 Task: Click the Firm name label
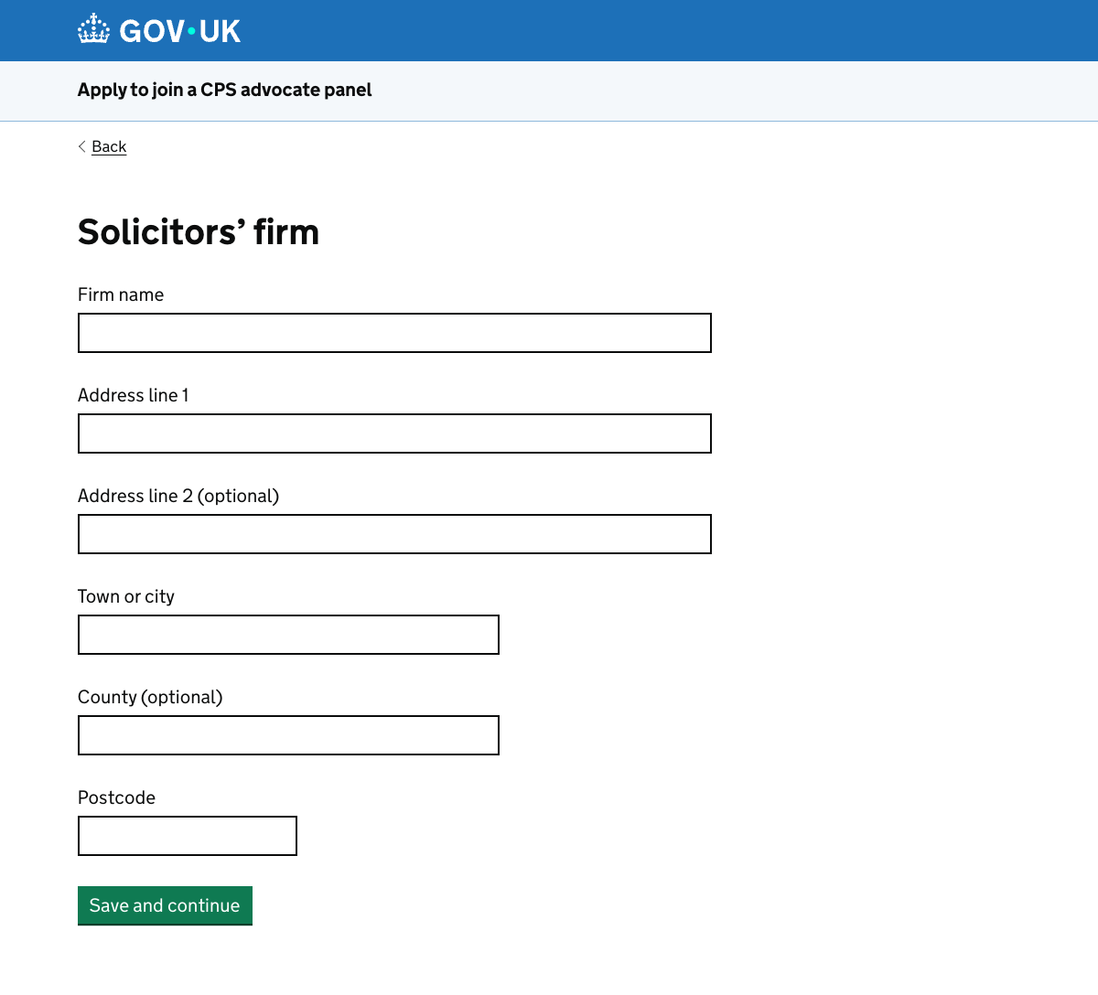click(121, 294)
